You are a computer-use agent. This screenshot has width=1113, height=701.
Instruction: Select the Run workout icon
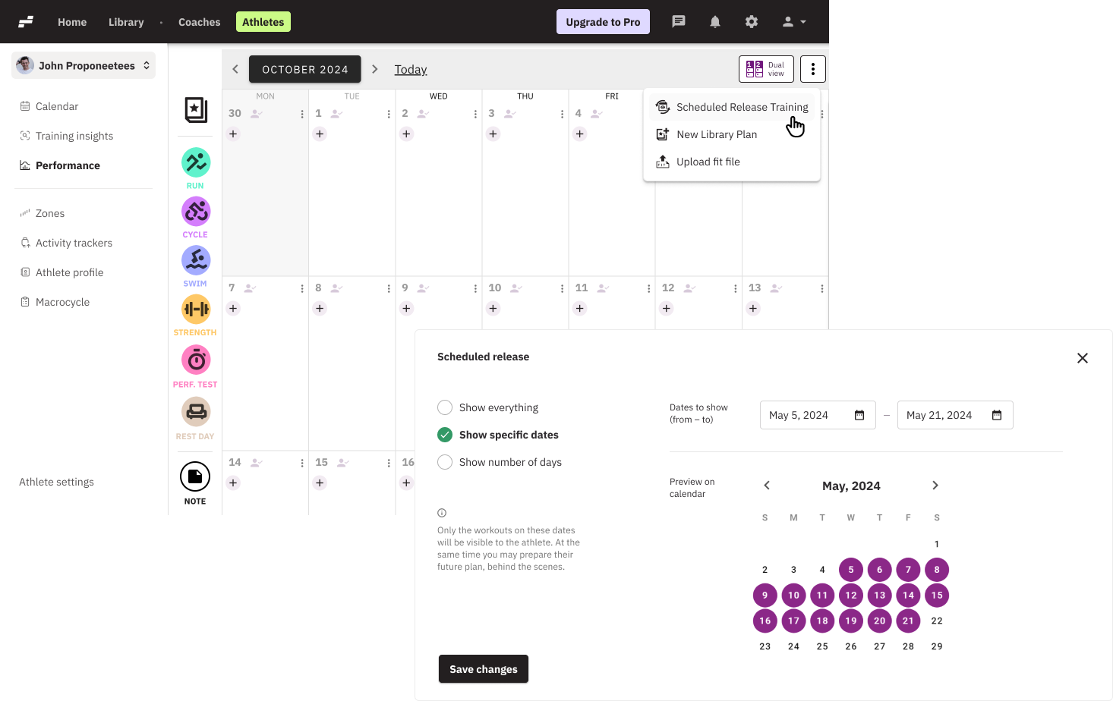coord(195,162)
